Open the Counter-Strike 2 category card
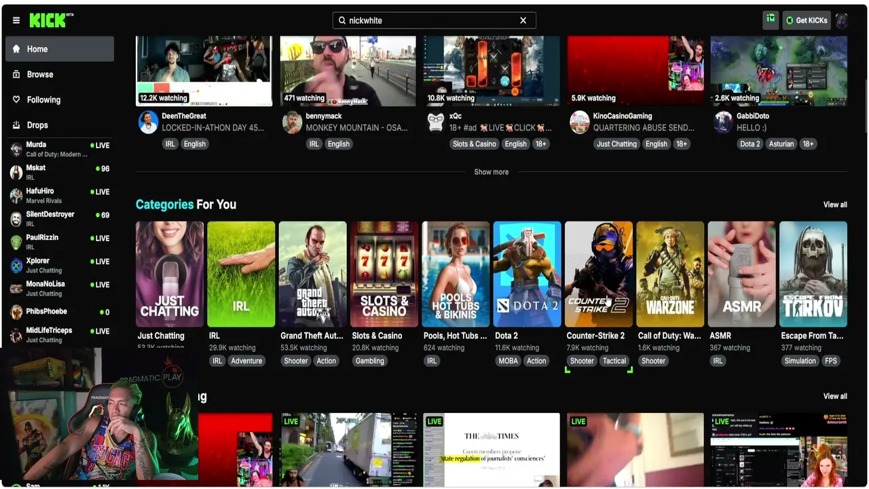Viewport: 869px width, 489px height. click(x=599, y=274)
